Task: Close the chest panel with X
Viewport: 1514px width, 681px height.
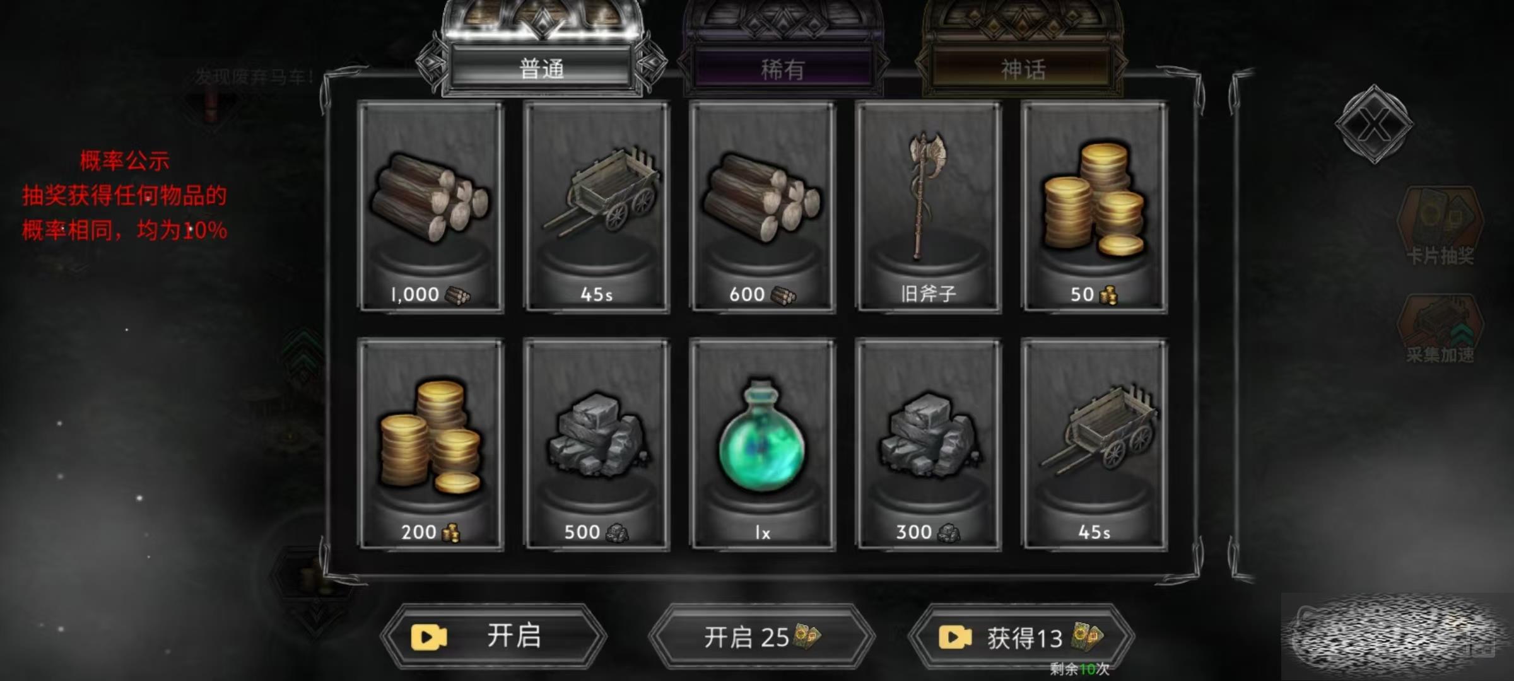Action: tap(1374, 124)
